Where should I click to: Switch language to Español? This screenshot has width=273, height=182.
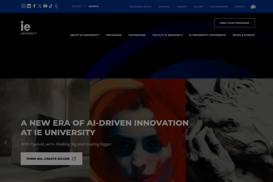pyautogui.click(x=94, y=6)
